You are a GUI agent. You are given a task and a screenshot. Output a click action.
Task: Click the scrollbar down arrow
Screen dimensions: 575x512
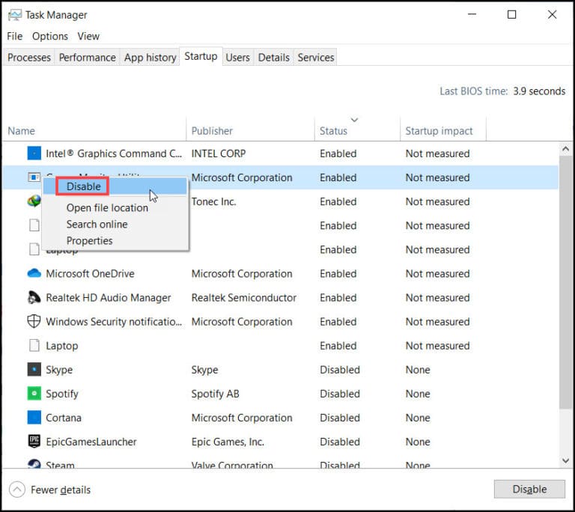pos(565,460)
